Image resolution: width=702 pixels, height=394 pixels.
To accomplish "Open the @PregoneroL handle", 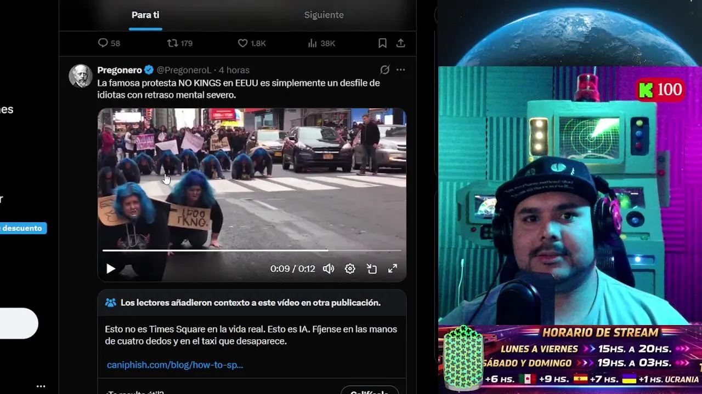I will point(184,70).
